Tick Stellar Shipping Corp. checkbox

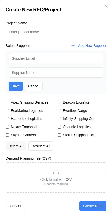pos(59,135)
